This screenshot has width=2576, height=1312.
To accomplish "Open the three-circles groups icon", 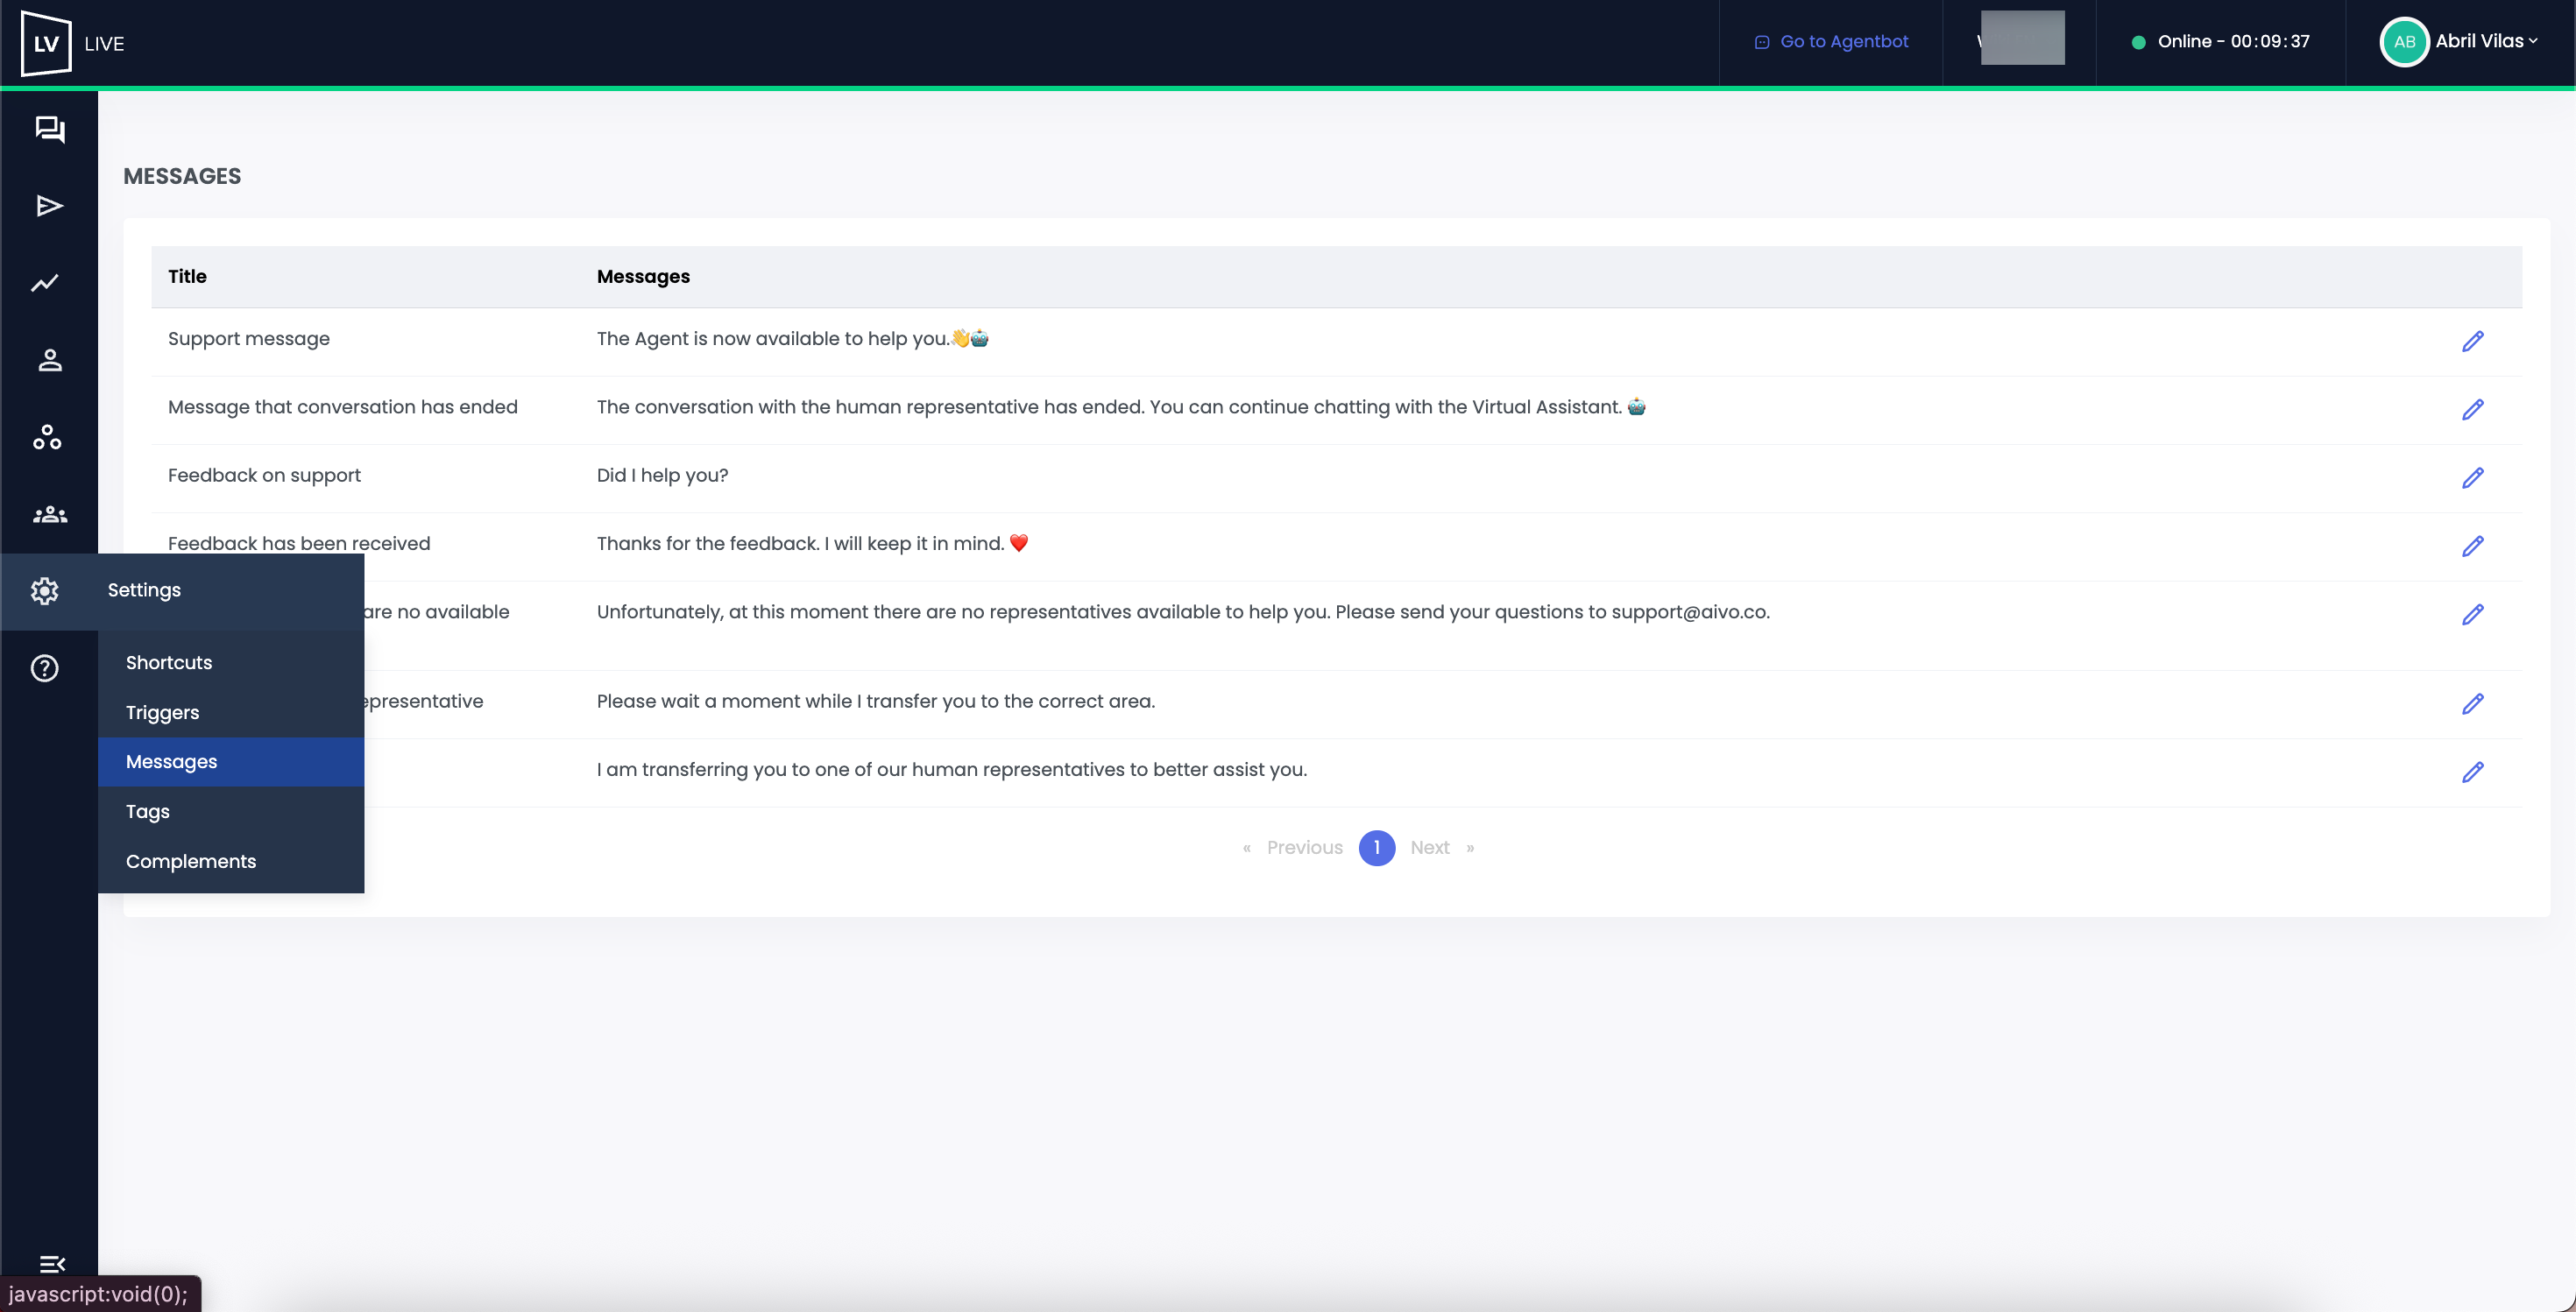I will pos(47,437).
